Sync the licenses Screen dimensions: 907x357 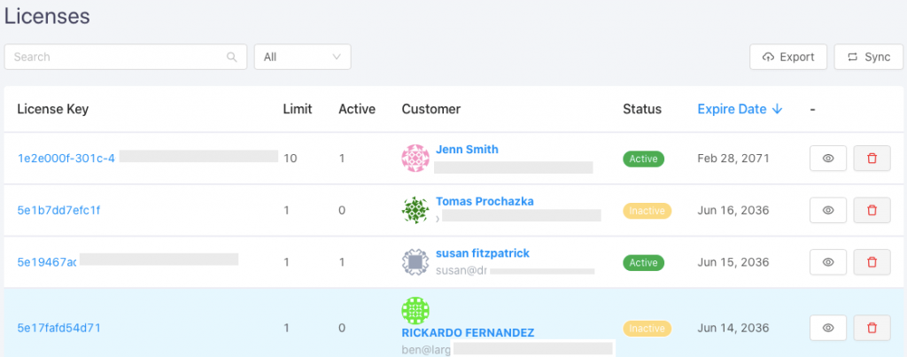(x=869, y=57)
